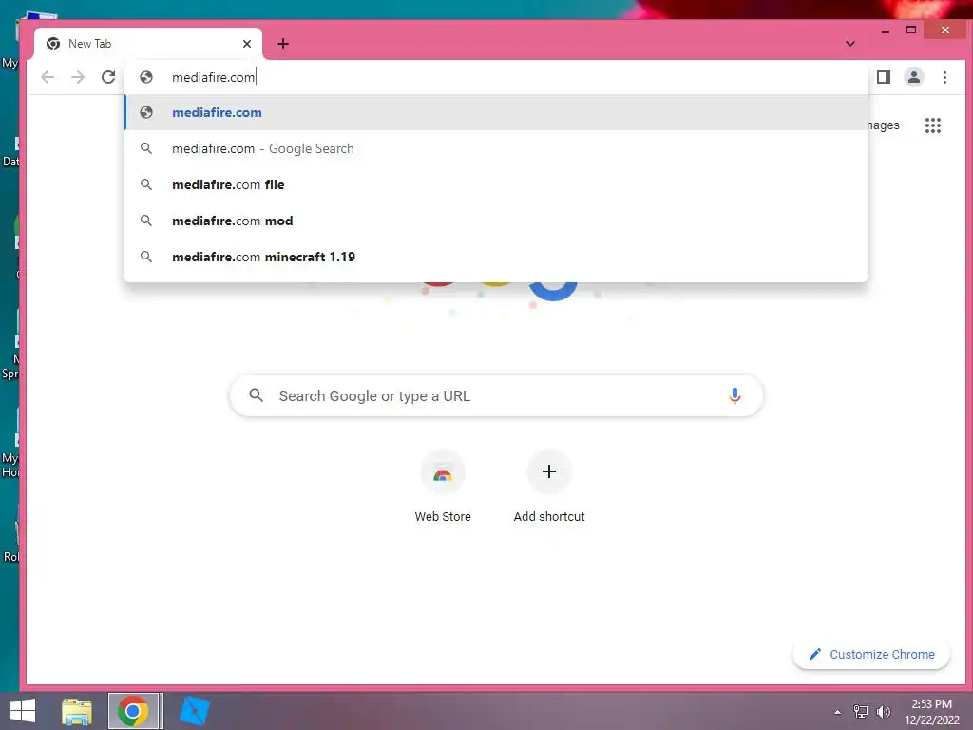Select the New Tab tab
This screenshot has height=730, width=973.
point(149,44)
